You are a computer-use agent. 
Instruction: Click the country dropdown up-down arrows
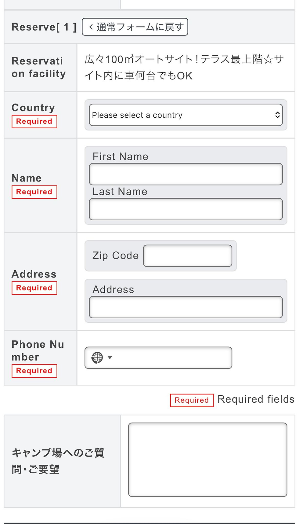[x=277, y=115]
